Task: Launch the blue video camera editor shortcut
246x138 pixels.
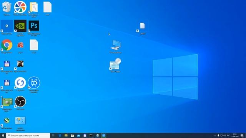Action: click(x=34, y=83)
